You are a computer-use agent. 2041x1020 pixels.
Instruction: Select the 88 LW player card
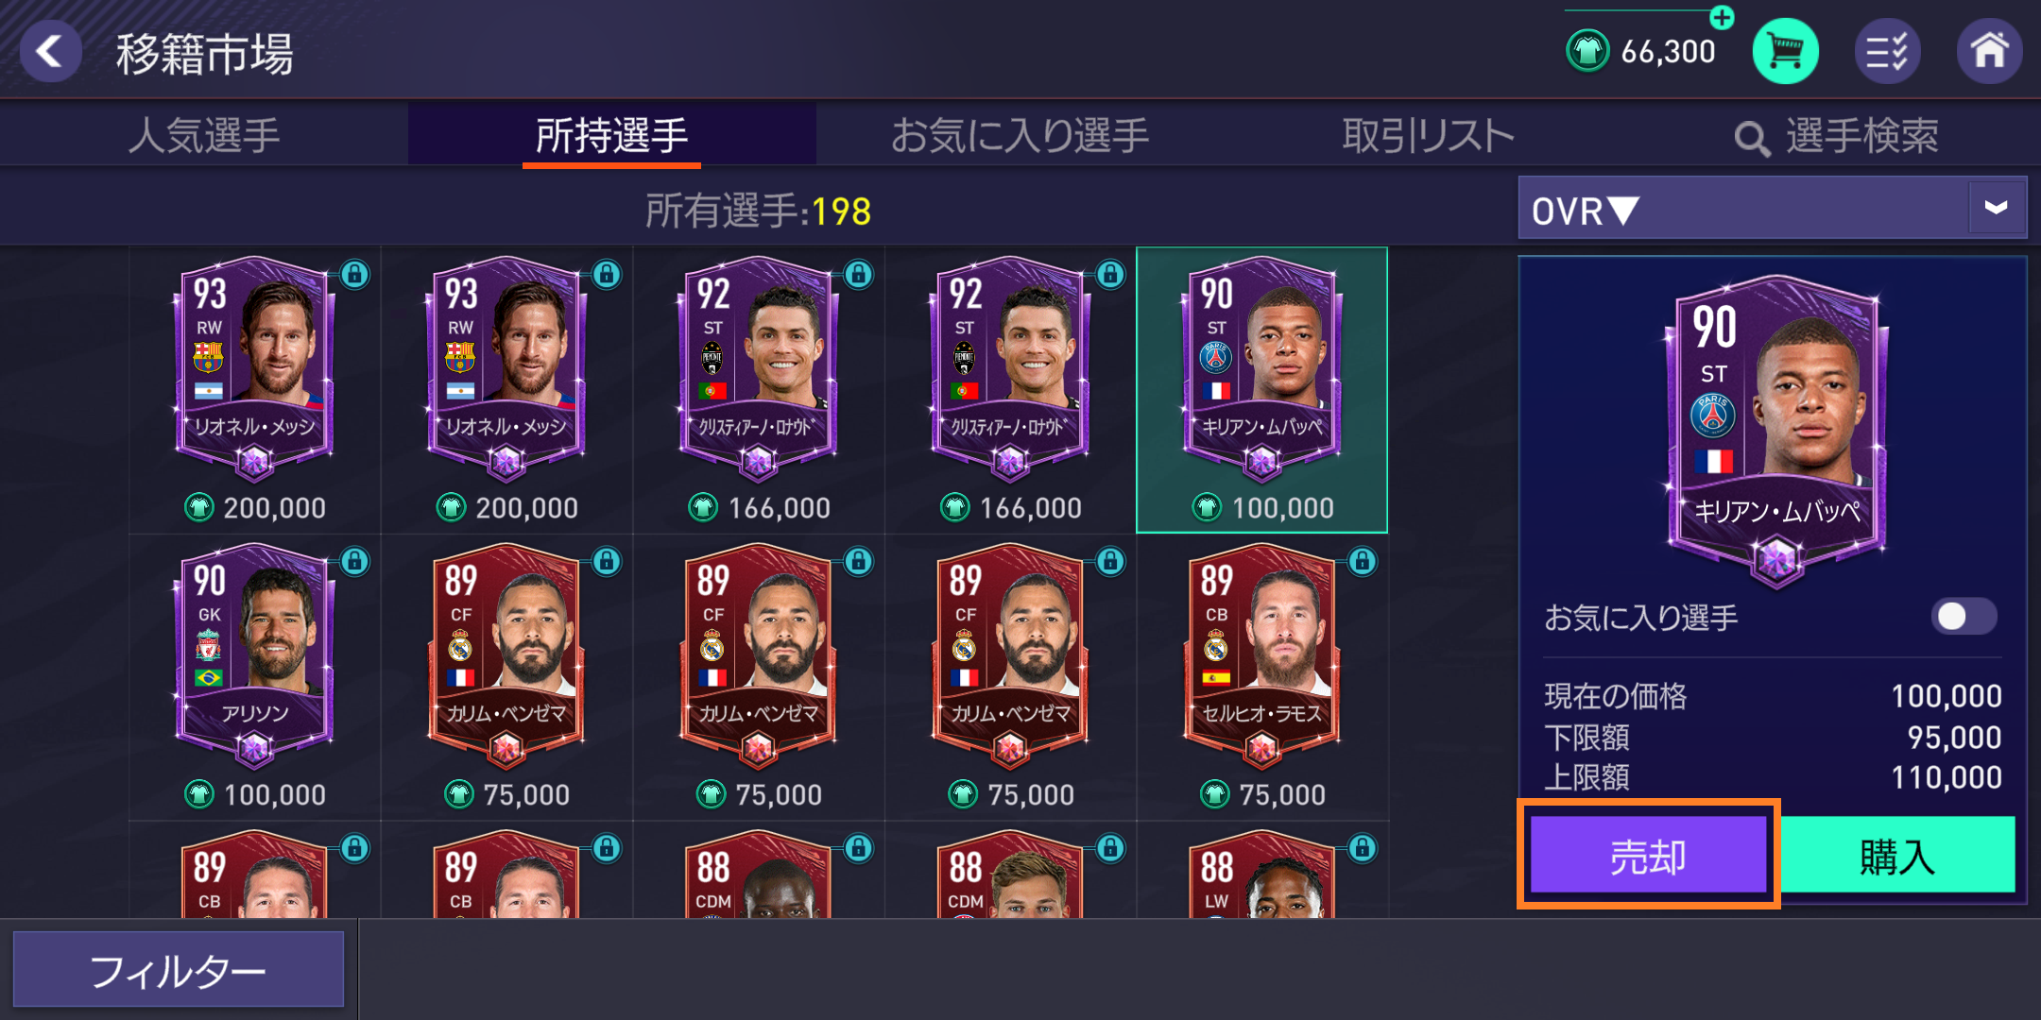pyautogui.click(x=1262, y=872)
